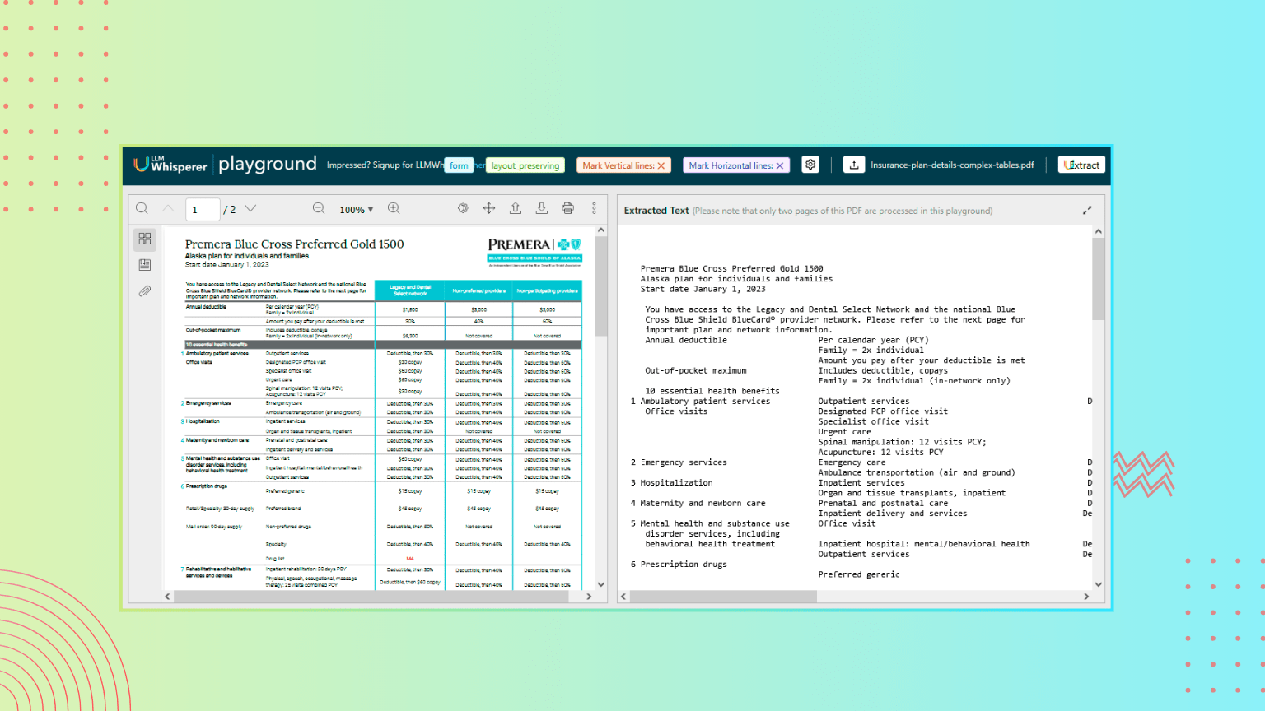The height and width of the screenshot is (711, 1265).
Task: Open the search tool in PDF viewer
Action: coord(142,209)
